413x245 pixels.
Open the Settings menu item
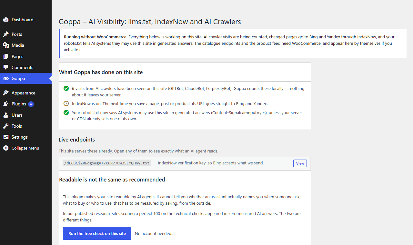26,137
